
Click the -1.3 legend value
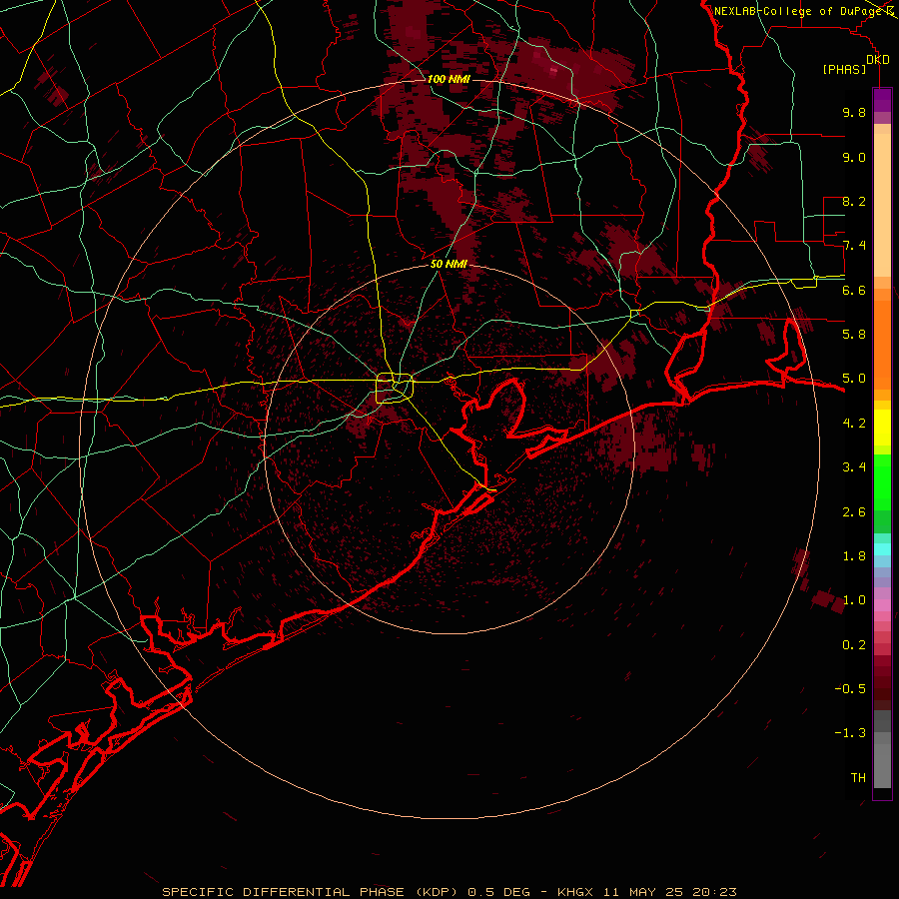(850, 733)
